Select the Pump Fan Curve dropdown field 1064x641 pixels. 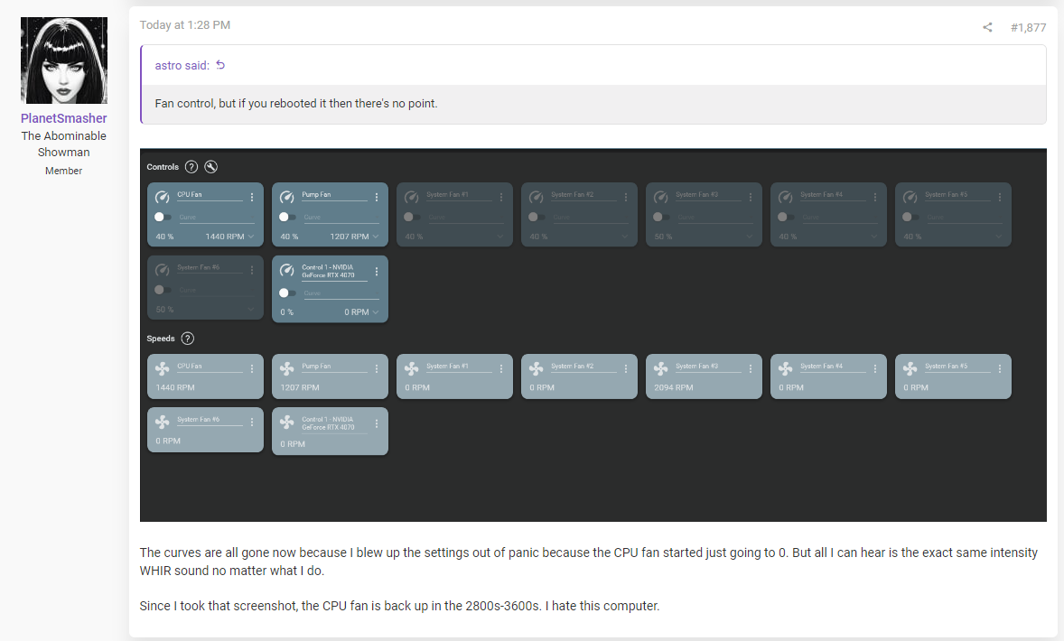pos(341,218)
